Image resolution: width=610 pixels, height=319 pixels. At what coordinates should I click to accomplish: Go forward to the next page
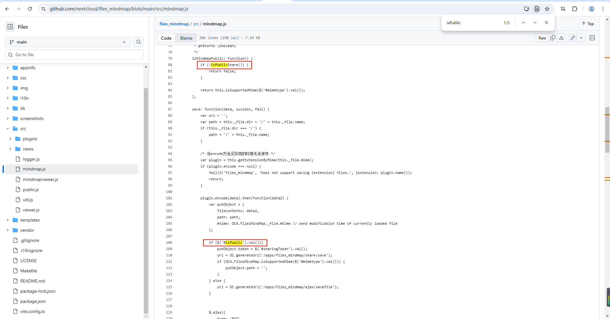(x=18, y=9)
